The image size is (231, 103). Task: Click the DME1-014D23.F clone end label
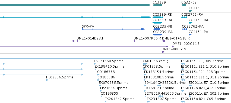coord(90,38)
